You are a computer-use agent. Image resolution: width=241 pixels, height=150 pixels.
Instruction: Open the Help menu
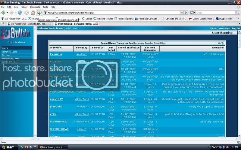(x=52, y=7)
